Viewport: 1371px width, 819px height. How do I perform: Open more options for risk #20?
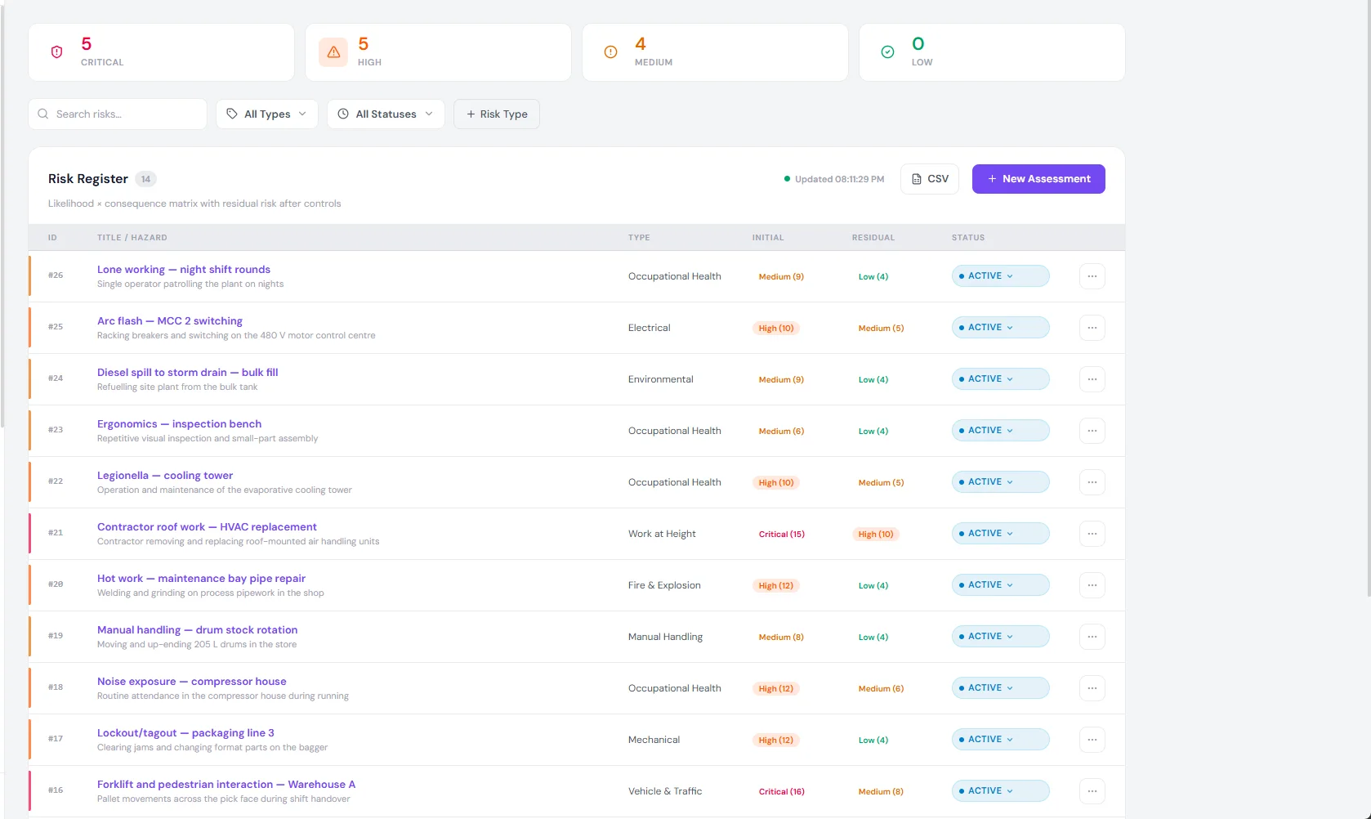[x=1092, y=585]
